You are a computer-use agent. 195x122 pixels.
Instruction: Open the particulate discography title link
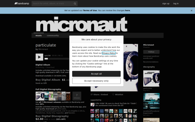(148, 88)
